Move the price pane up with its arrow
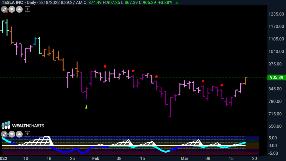This screenshot has width=286, height=161. point(19,9)
